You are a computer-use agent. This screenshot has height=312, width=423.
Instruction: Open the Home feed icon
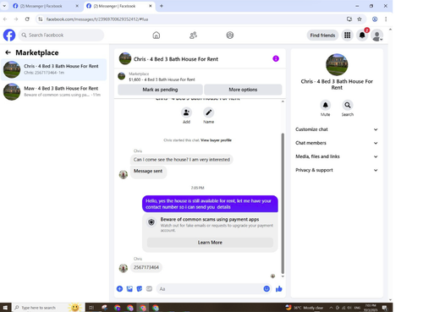tap(157, 36)
